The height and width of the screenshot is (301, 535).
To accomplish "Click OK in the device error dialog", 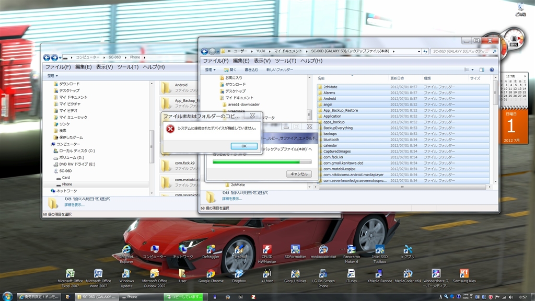I will (244, 146).
